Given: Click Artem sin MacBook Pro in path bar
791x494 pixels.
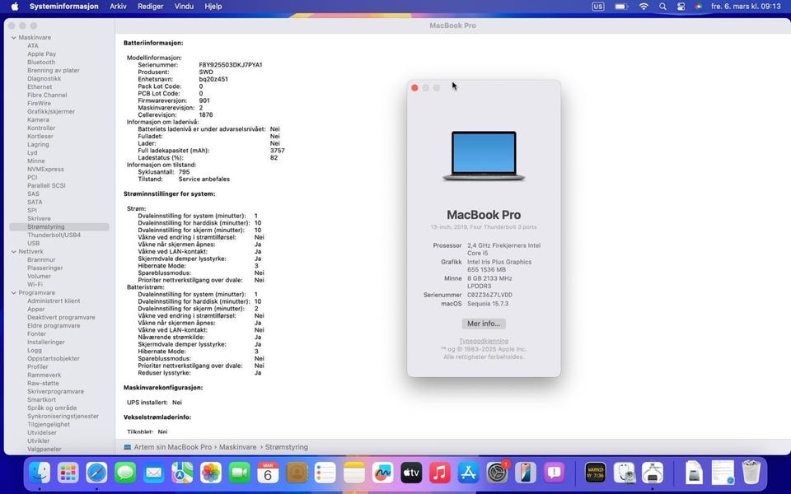Looking at the screenshot, I should (172, 447).
